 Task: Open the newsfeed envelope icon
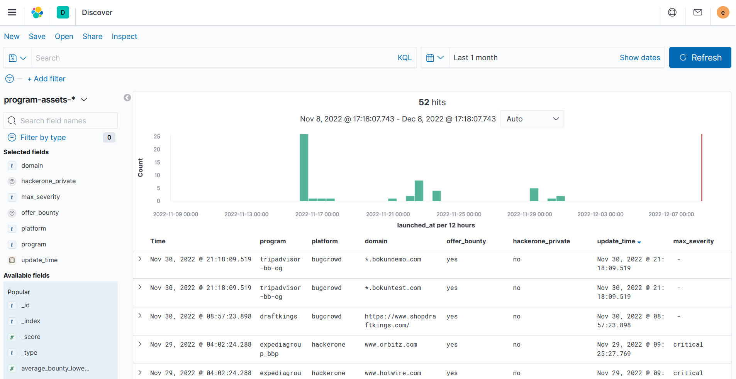click(x=697, y=12)
